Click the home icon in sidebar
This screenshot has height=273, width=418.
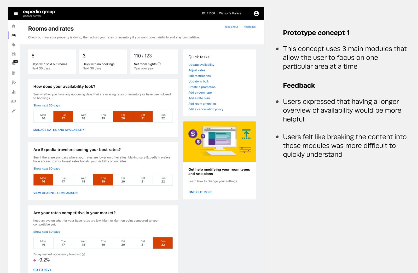click(14, 26)
